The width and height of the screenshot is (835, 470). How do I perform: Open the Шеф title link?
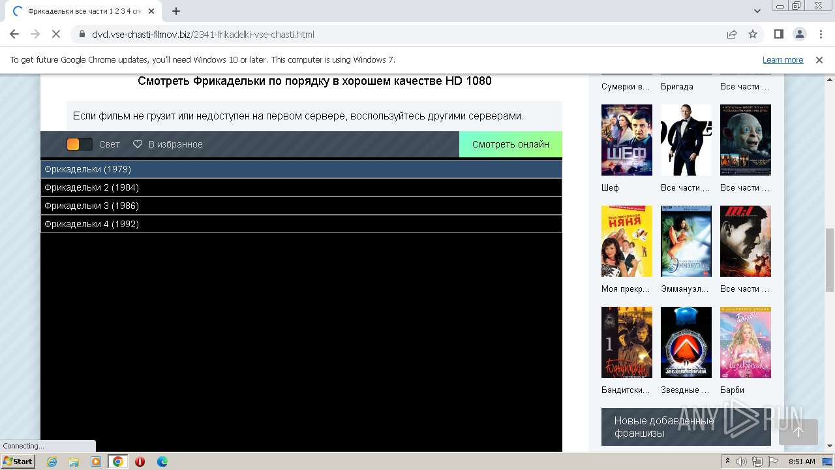click(x=610, y=187)
